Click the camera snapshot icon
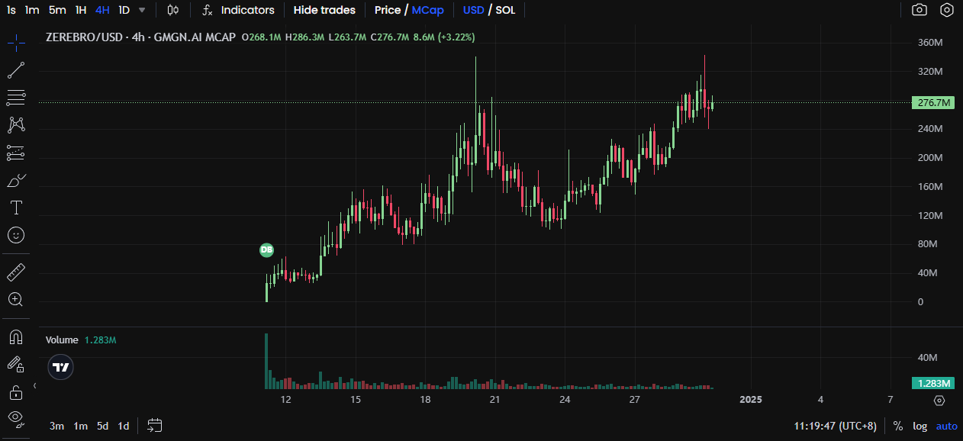 (x=920, y=10)
